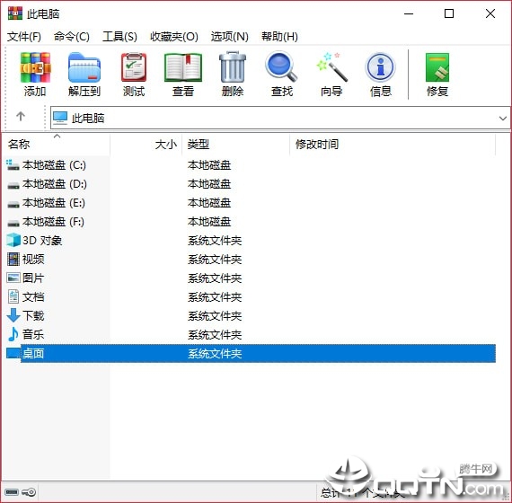Click the key password icon in status bar
This screenshot has width=512, height=503.
pos(29,492)
